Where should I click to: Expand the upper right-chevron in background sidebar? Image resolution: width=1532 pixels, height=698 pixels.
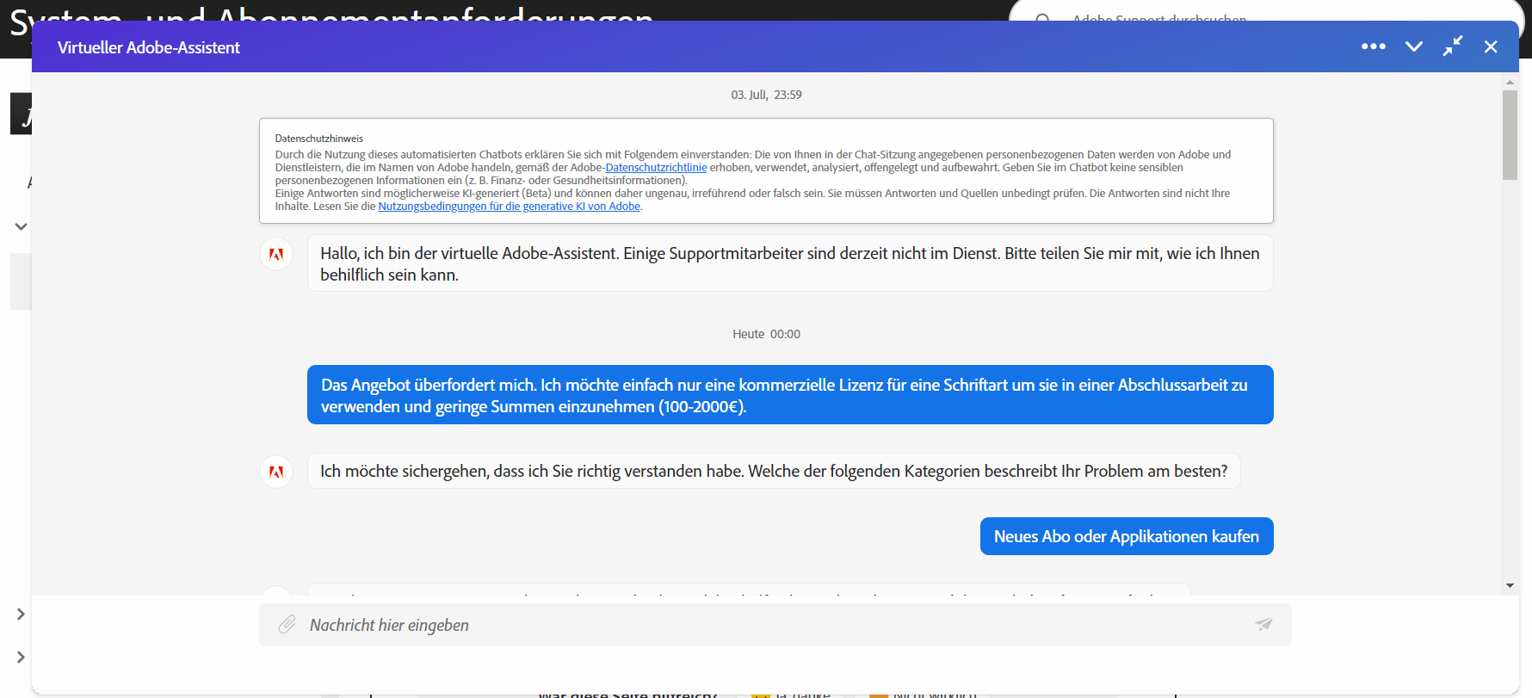[x=21, y=614]
